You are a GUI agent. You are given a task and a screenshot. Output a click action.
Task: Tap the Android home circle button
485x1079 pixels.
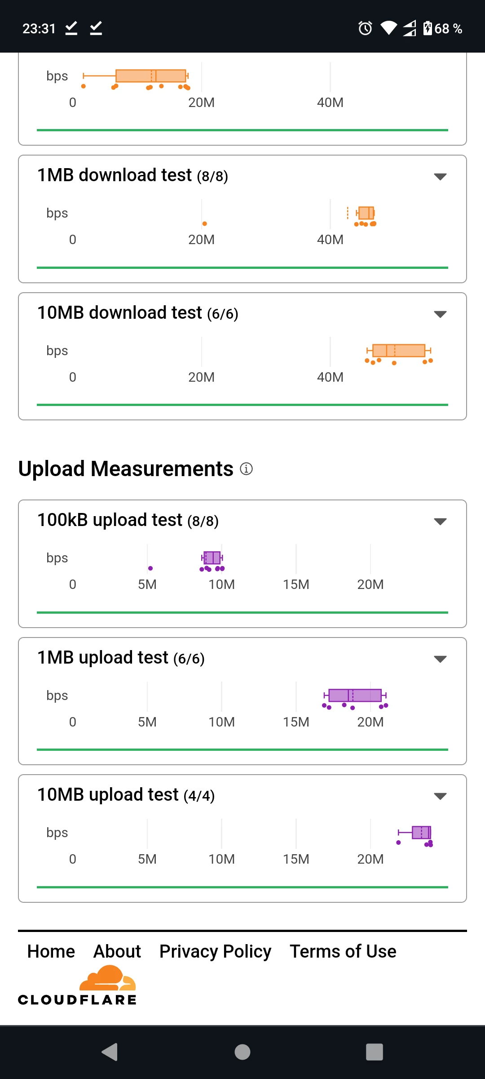point(242,1052)
